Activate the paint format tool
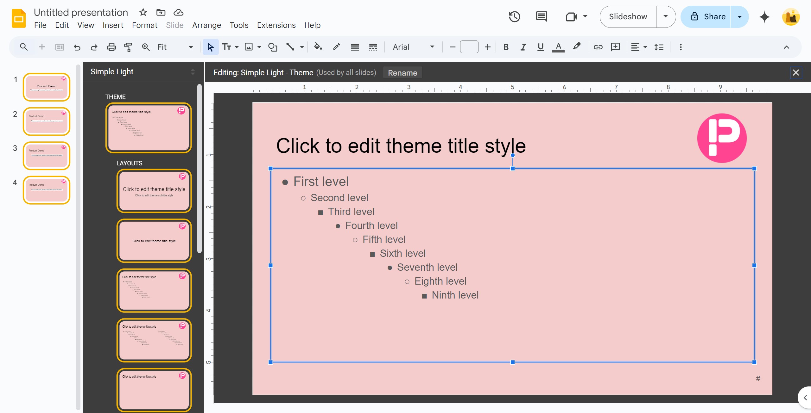 (x=128, y=47)
